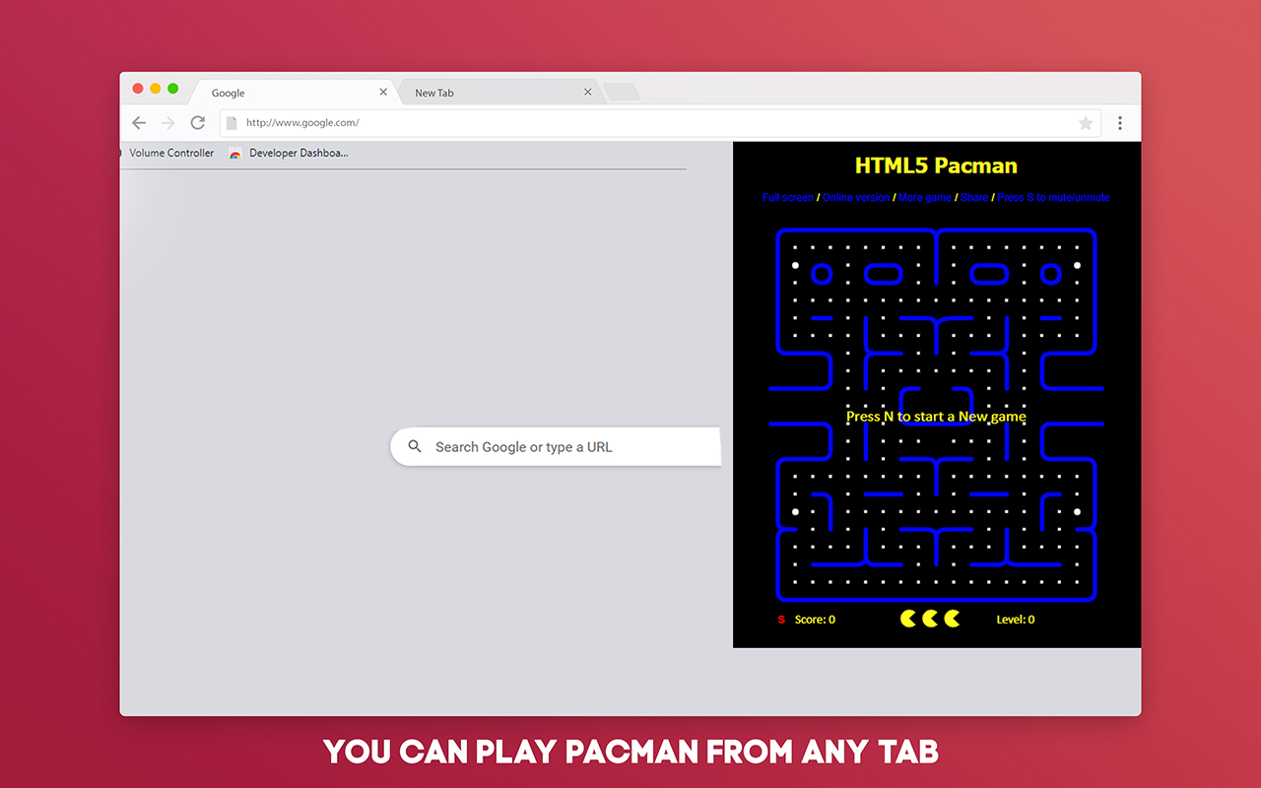The width and height of the screenshot is (1261, 788).
Task: Open the Chrome three-dot menu
Action: pos(1120,123)
